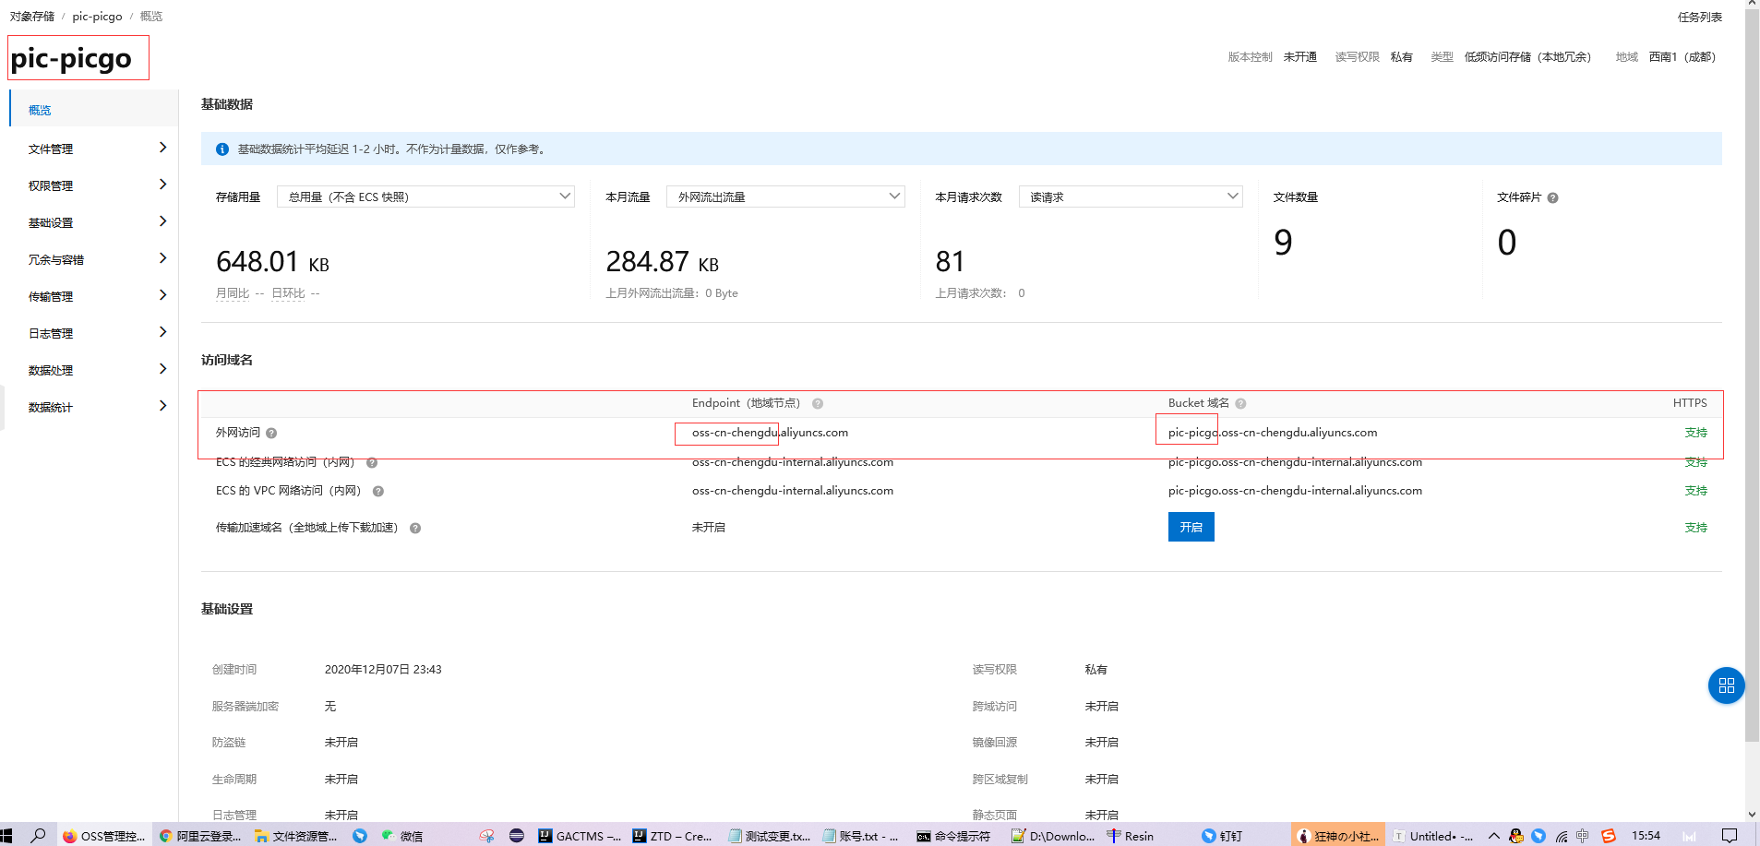Open the Sogou input method tray icon
The height and width of the screenshot is (846, 1760).
(1609, 836)
